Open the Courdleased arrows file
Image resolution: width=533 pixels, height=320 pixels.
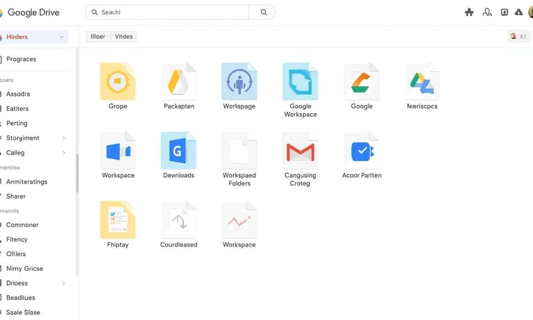pyautogui.click(x=178, y=219)
